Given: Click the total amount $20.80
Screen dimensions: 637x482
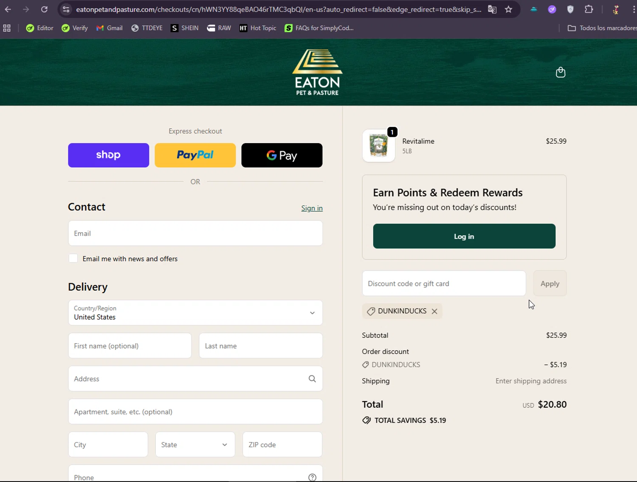Looking at the screenshot, I should coord(552,404).
